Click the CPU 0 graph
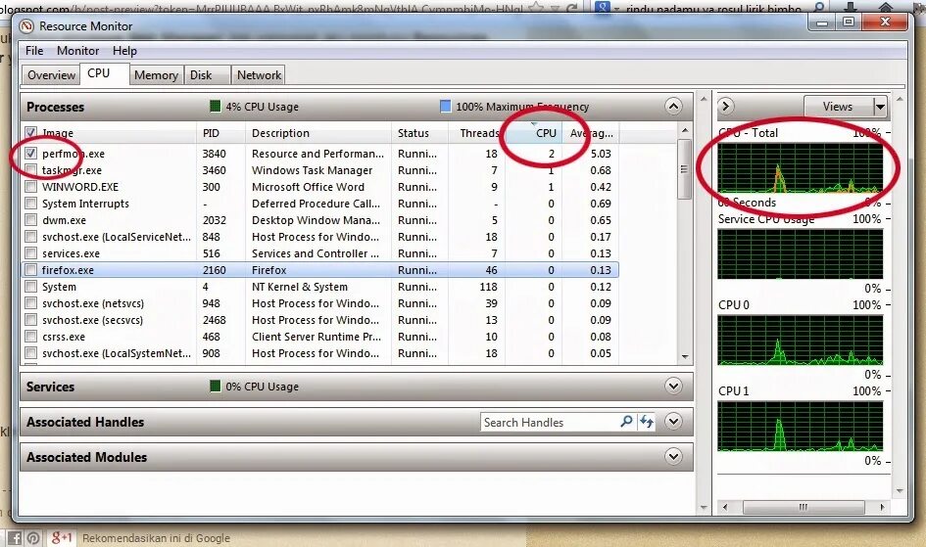The image size is (926, 547). (801, 340)
